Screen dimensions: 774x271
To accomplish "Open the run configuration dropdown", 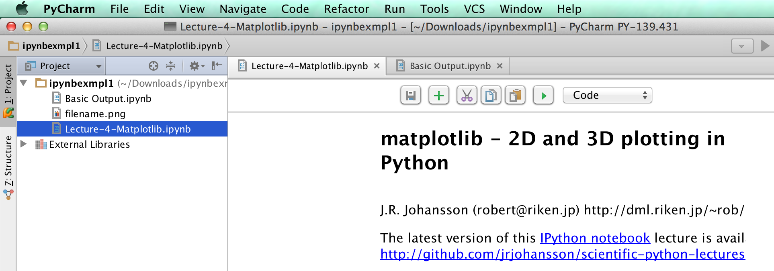I will tap(742, 46).
